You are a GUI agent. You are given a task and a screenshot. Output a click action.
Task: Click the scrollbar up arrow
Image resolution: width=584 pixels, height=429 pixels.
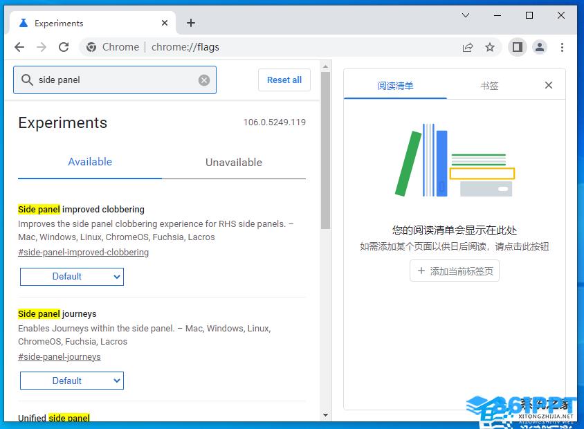pyautogui.click(x=325, y=66)
